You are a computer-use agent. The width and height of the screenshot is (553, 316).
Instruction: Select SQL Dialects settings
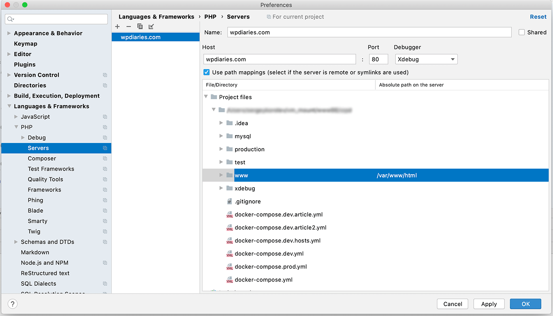point(38,284)
